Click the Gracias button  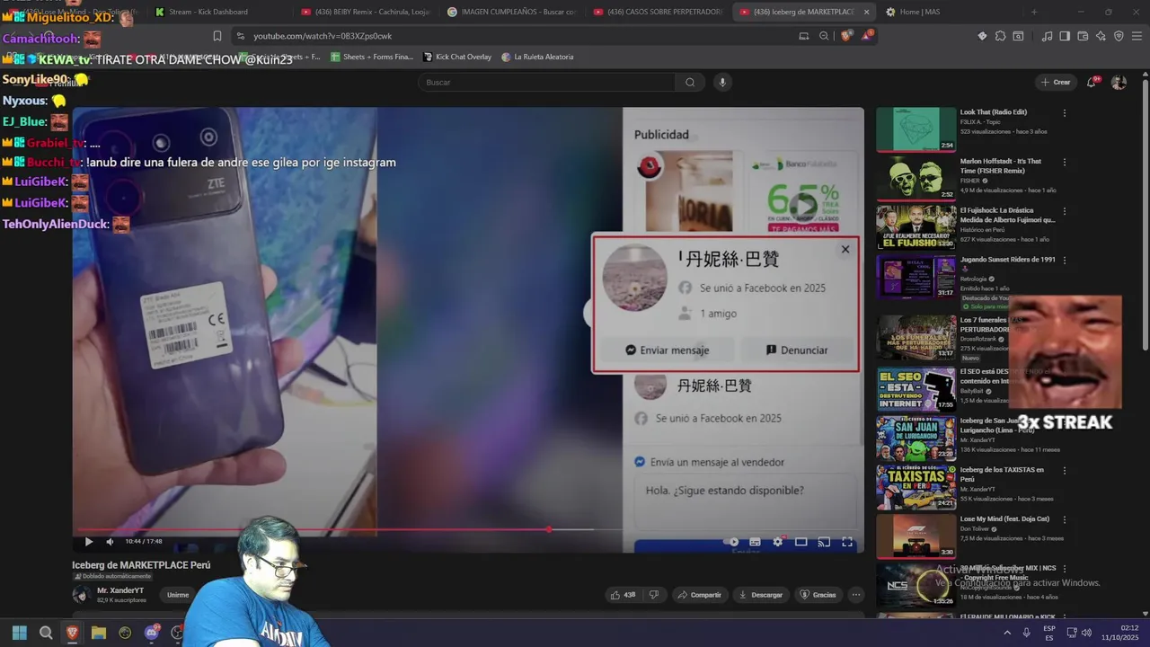[818, 595]
